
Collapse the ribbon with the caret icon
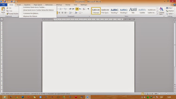point(172,5)
